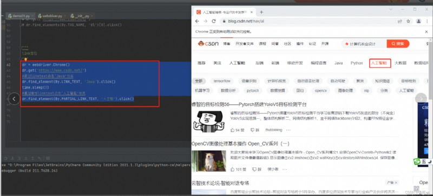The width and height of the screenshot is (433, 196).
Task: Click the yellow lightbulb intention icon in editor
Action: click(25, 59)
